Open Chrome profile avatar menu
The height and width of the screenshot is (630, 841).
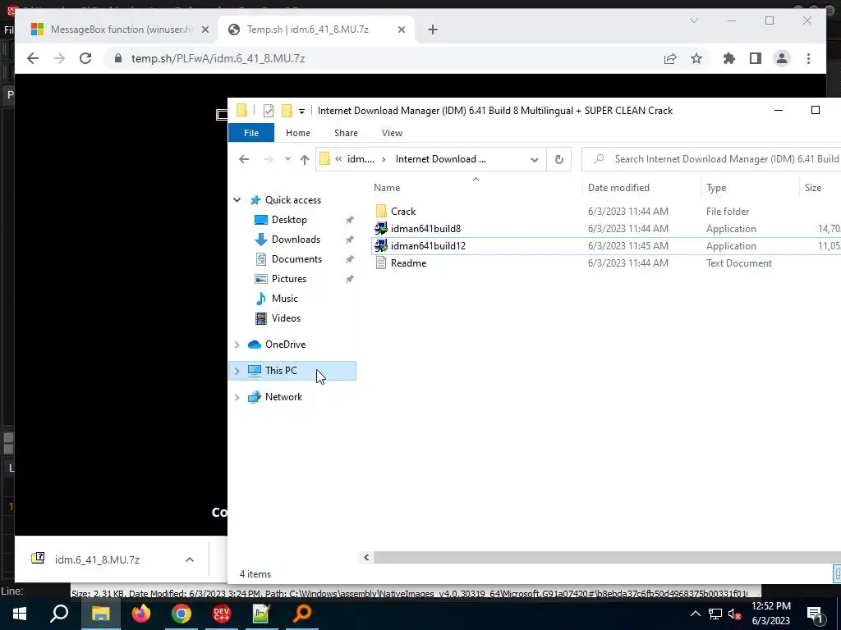click(x=782, y=58)
